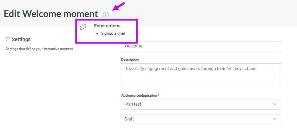
Task: Click the Settings section heading
Action: [x=21, y=39]
